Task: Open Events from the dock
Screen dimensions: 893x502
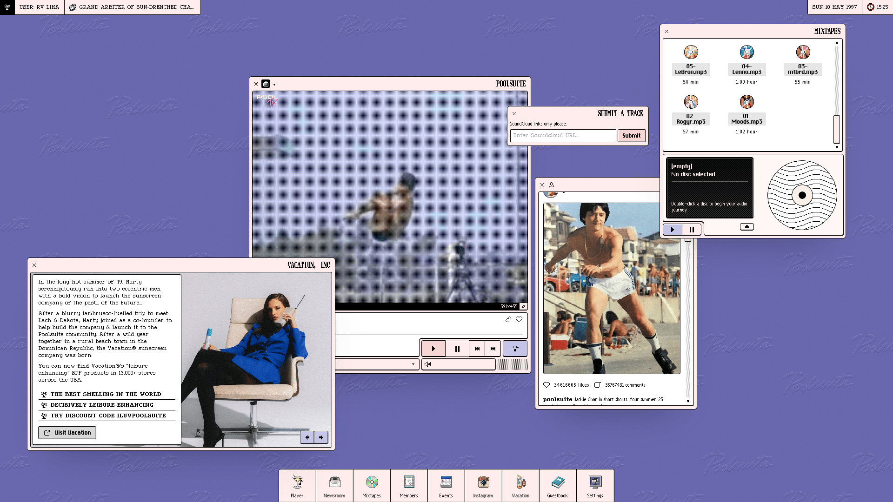Action: click(x=446, y=486)
